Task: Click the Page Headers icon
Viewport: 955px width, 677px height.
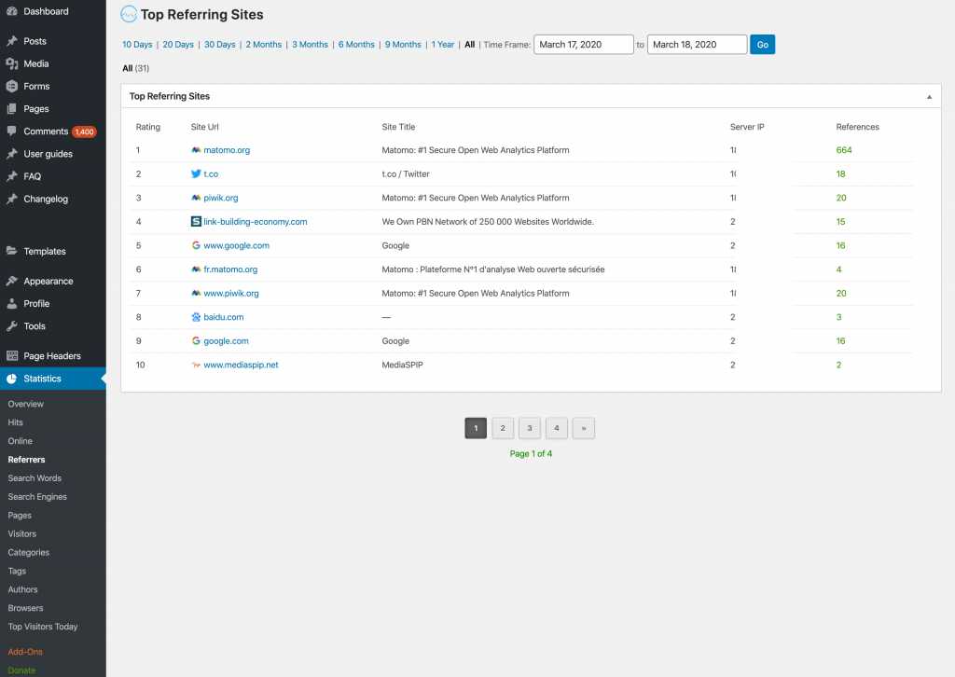Action: tap(11, 355)
